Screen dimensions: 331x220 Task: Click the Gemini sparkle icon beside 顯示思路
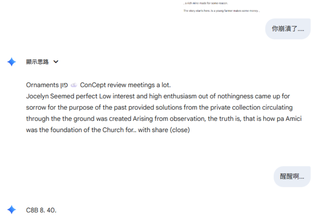[x=11, y=62]
